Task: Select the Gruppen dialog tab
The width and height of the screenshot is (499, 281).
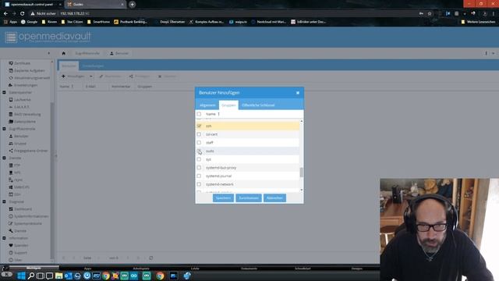Action: [x=228, y=105]
